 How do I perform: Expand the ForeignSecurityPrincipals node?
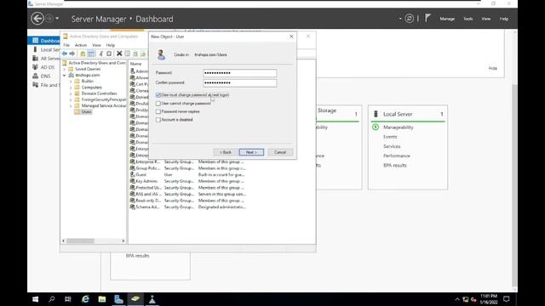tap(71, 99)
